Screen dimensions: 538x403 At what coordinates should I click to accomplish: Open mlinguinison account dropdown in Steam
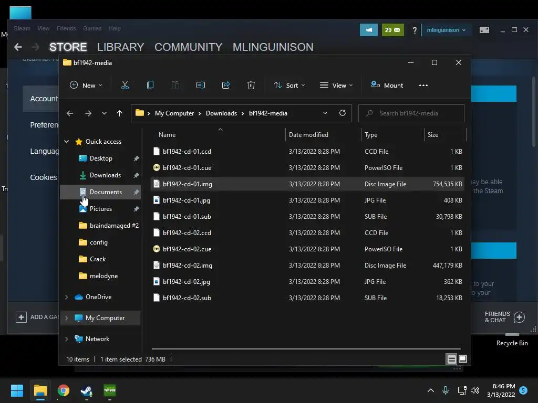point(446,30)
